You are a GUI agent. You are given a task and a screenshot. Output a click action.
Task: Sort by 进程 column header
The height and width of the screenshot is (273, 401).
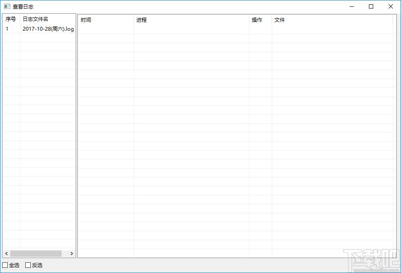(192, 20)
